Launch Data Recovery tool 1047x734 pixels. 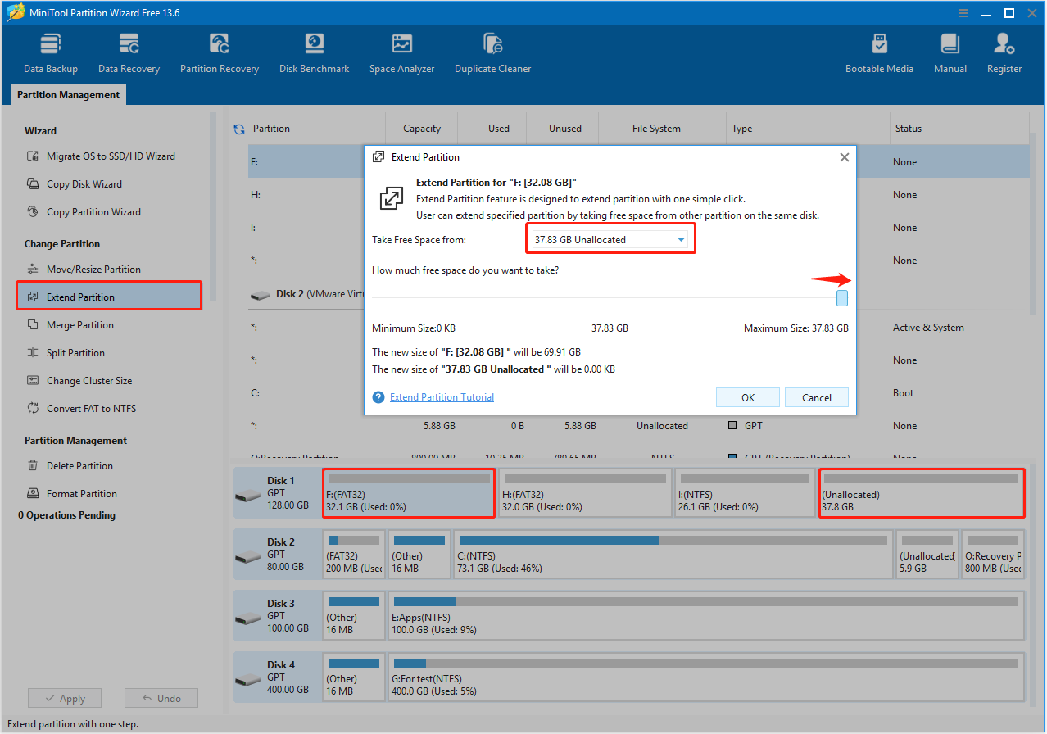click(x=129, y=53)
